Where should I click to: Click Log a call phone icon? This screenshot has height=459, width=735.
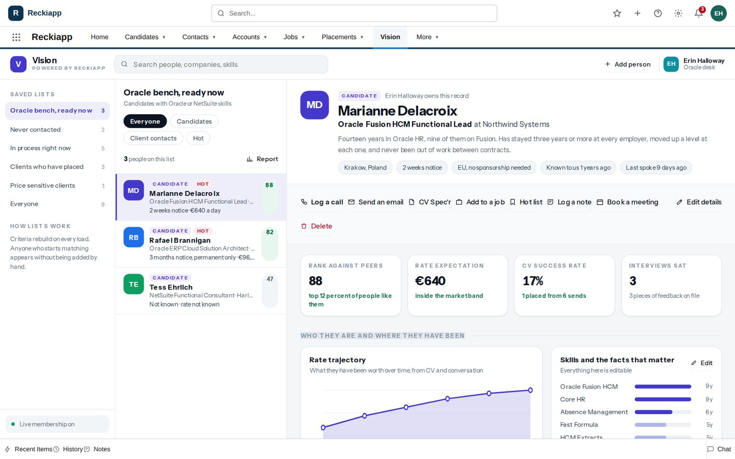304,202
